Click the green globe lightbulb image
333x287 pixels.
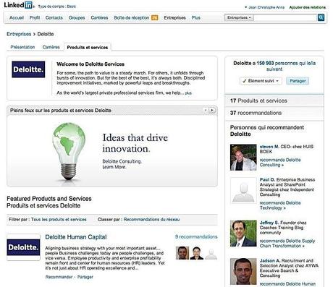tap(69, 151)
